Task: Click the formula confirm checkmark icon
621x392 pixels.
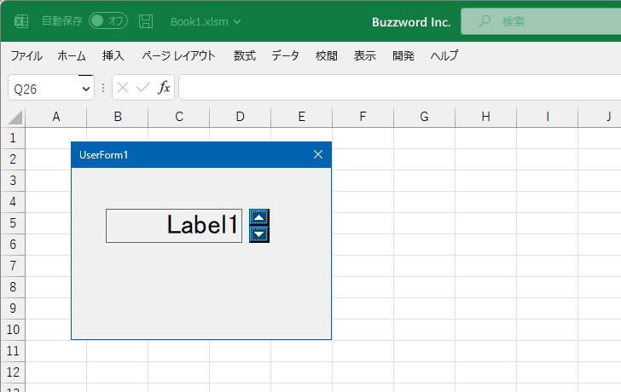Action: point(143,88)
